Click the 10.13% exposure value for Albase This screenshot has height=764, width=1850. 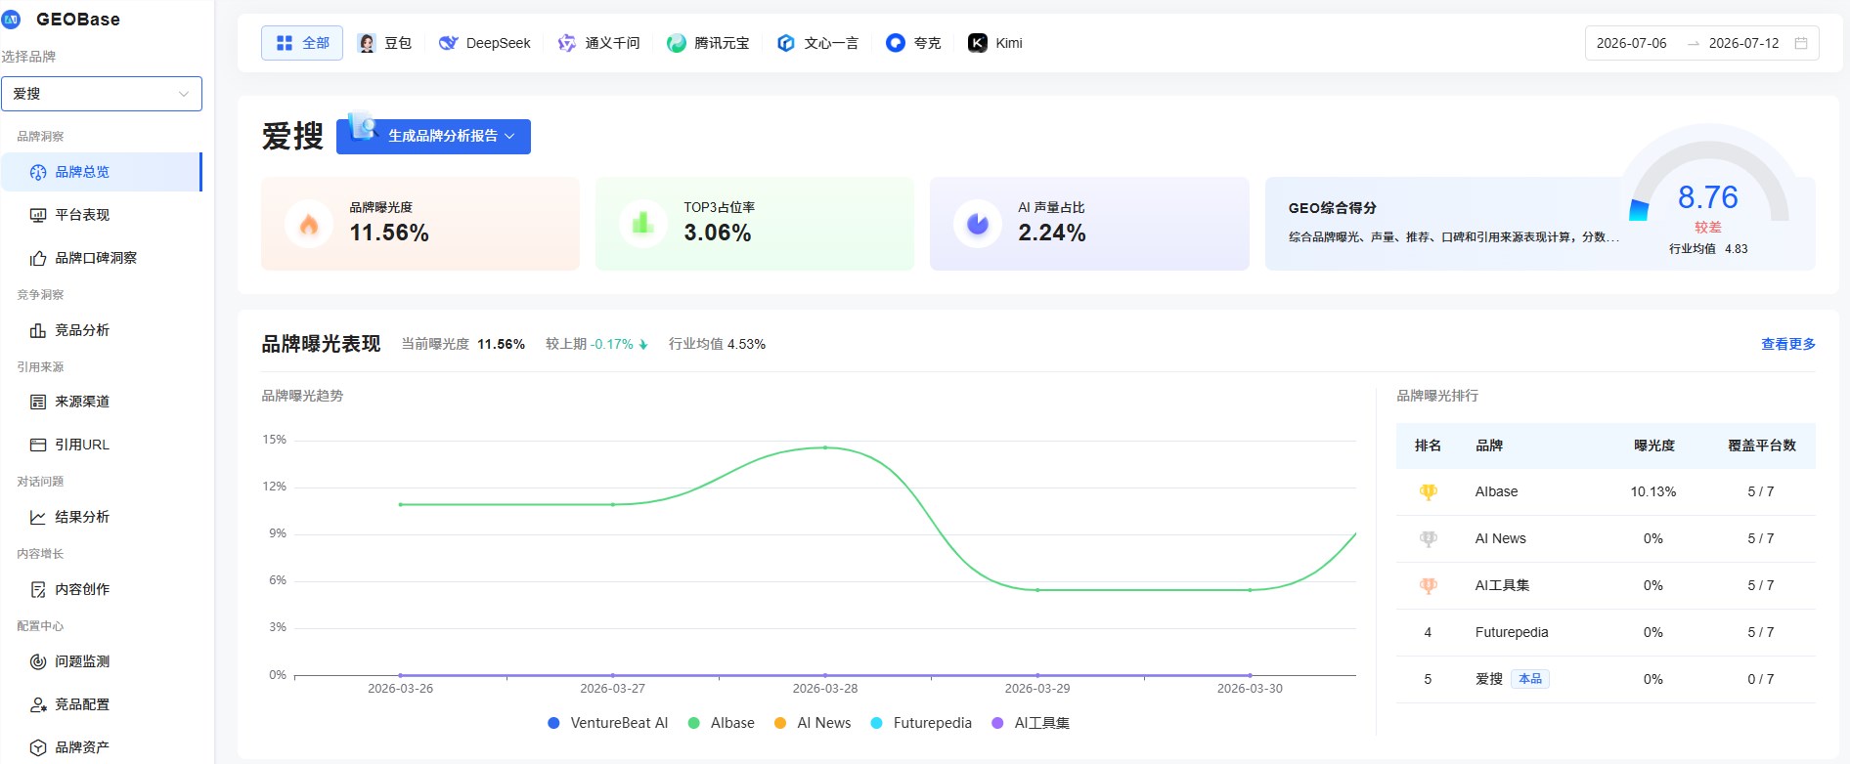coord(1652,491)
